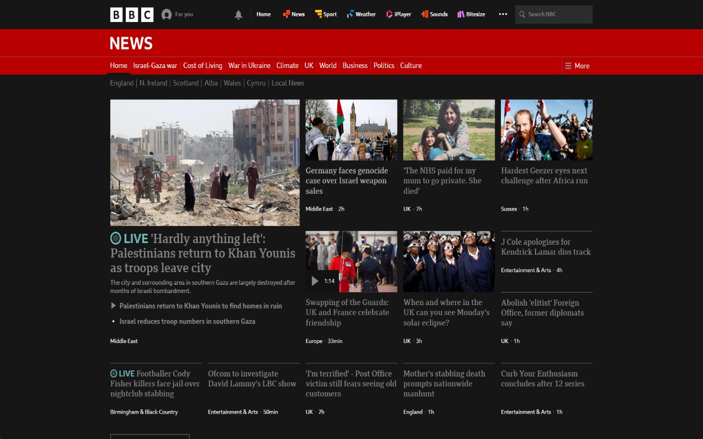Open 'Hardest Geezer eyes next challenge' headline
The height and width of the screenshot is (439, 703).
(544, 176)
